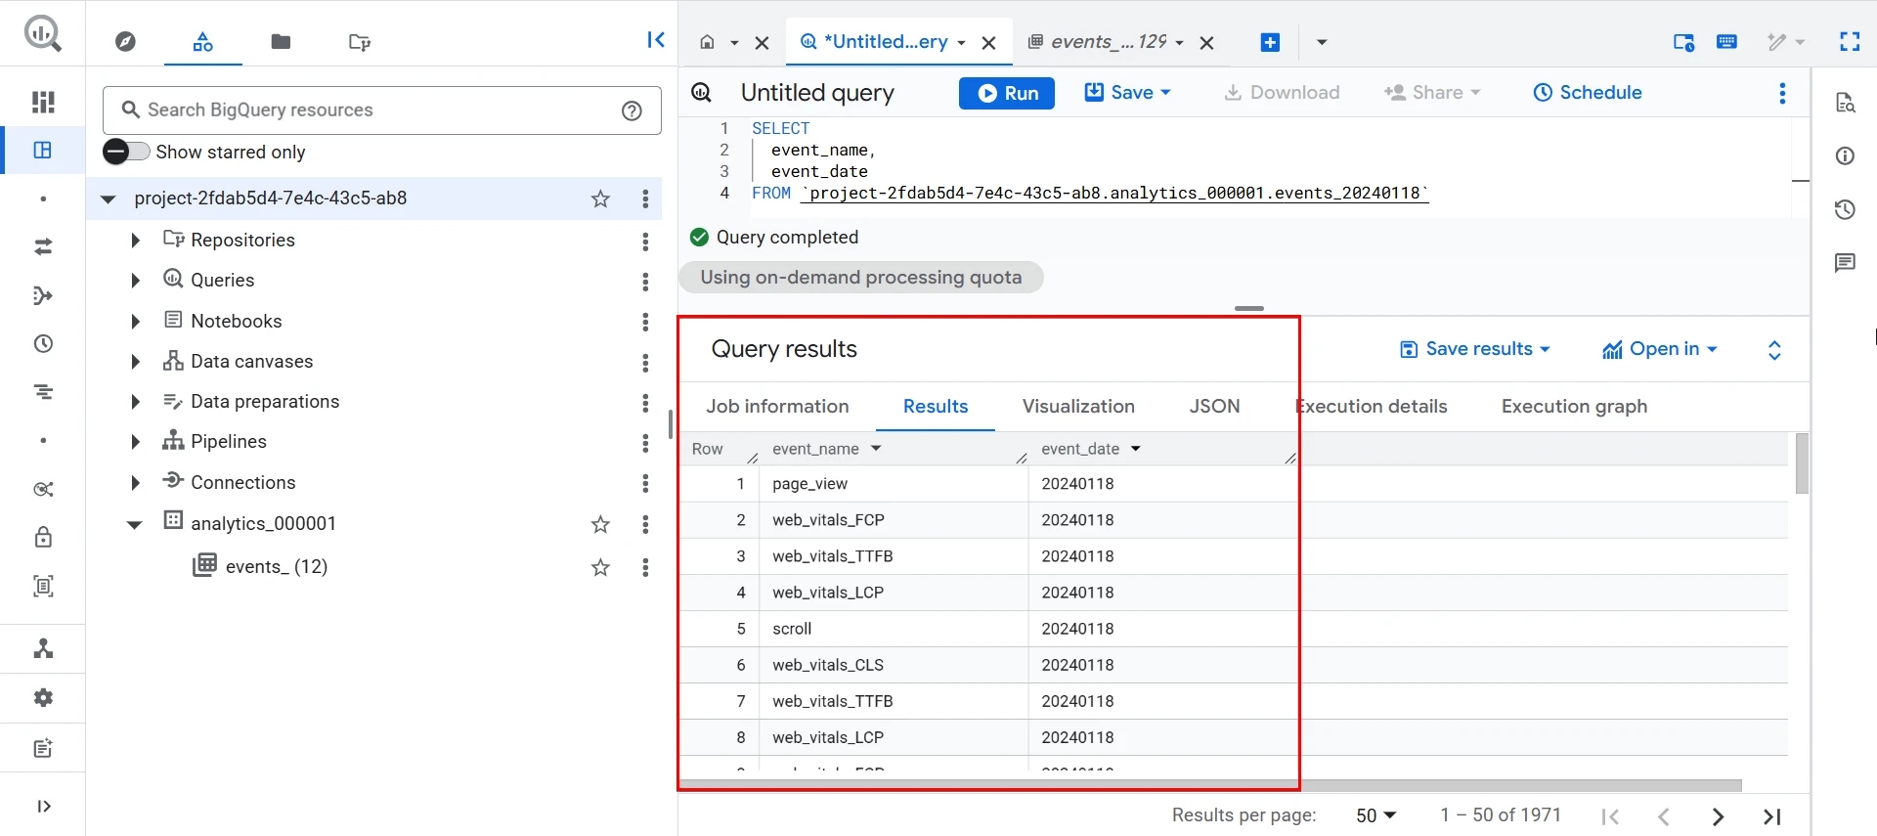Image resolution: width=1877 pixels, height=836 pixels.
Task: Add a new query tab with the plus icon
Action: click(1270, 42)
